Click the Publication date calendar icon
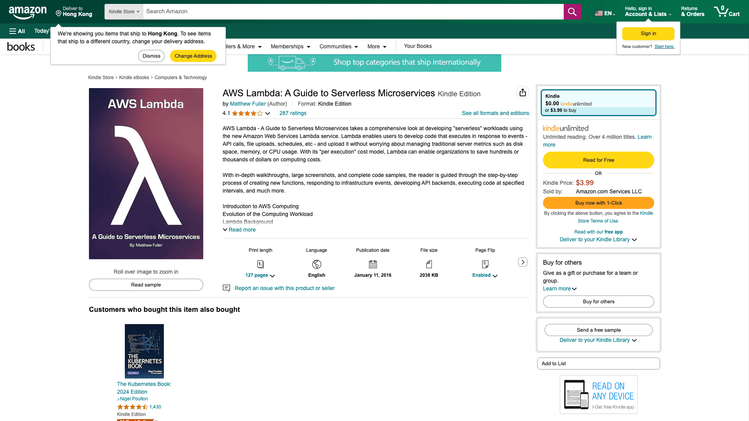Viewport: 749px width, 421px height. pos(373,264)
